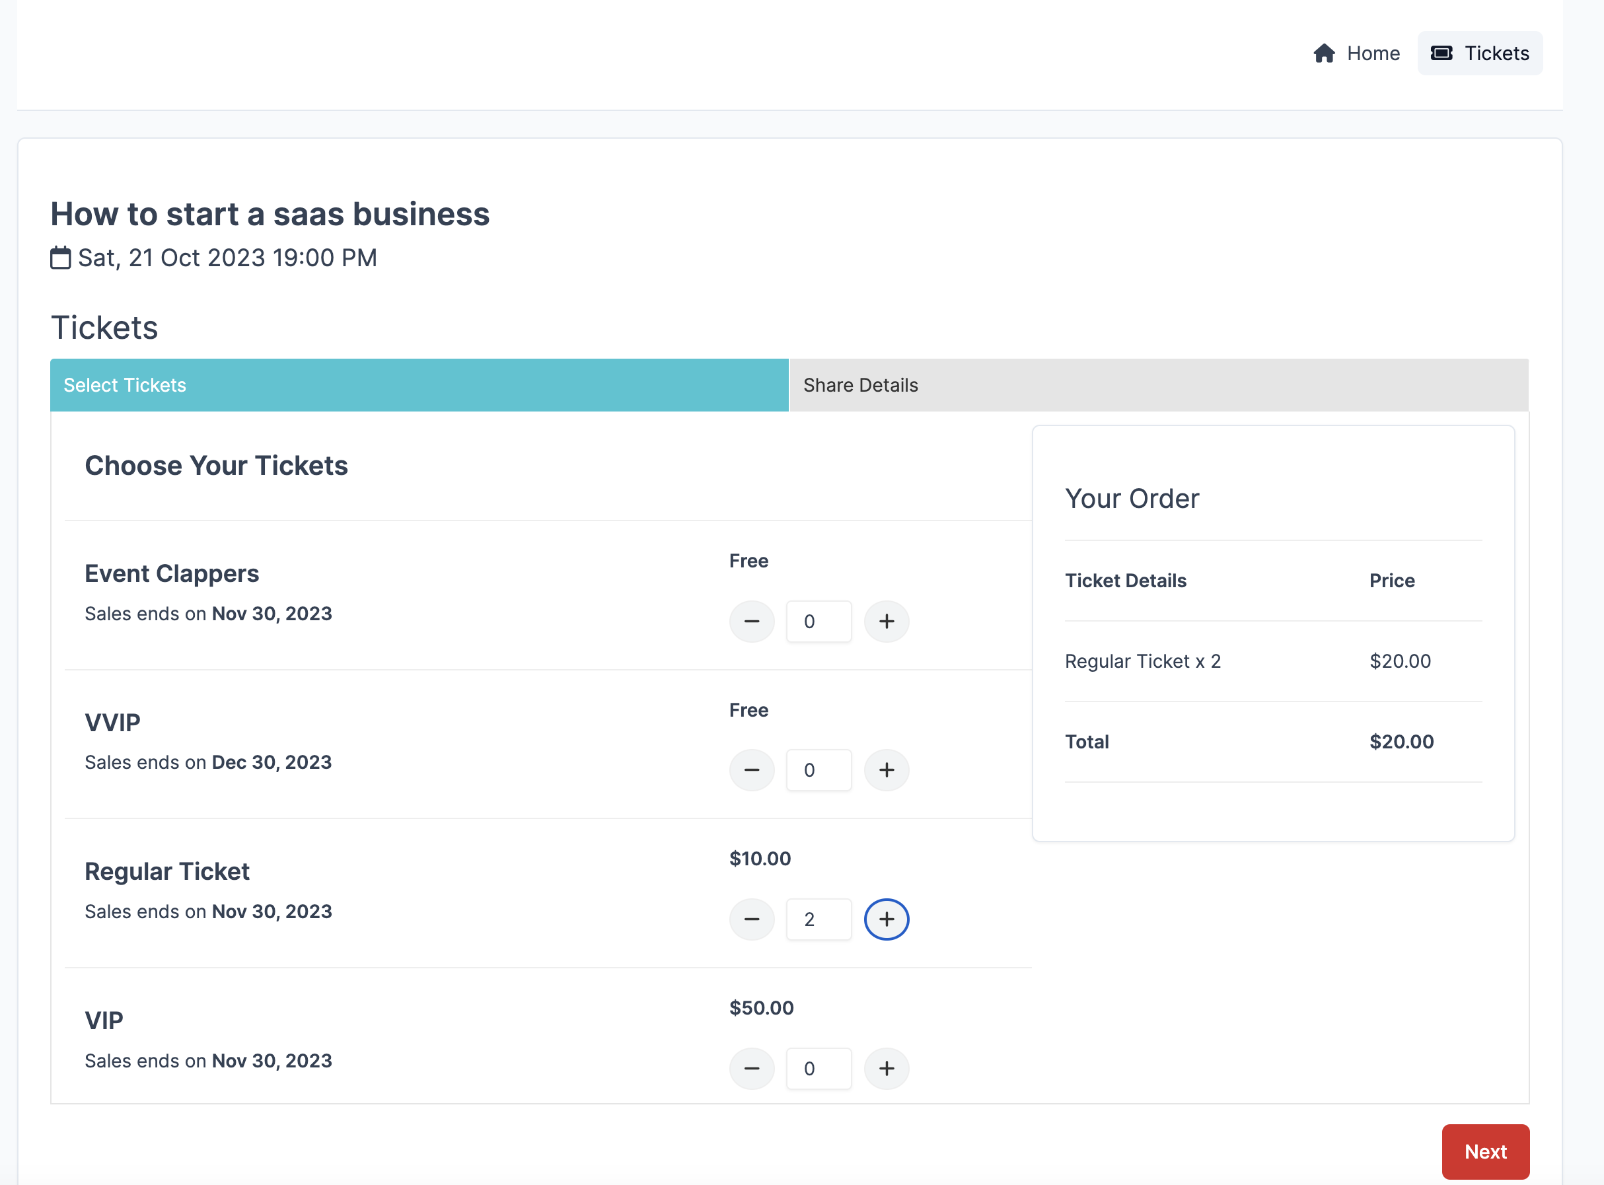Screen dimensions: 1604x1185
Task: Click the Regular Ticket quantity field showing 2
Action: [x=819, y=919]
